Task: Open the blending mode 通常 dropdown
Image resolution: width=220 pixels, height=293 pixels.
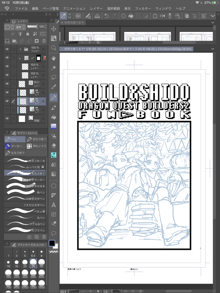Action: point(20,27)
